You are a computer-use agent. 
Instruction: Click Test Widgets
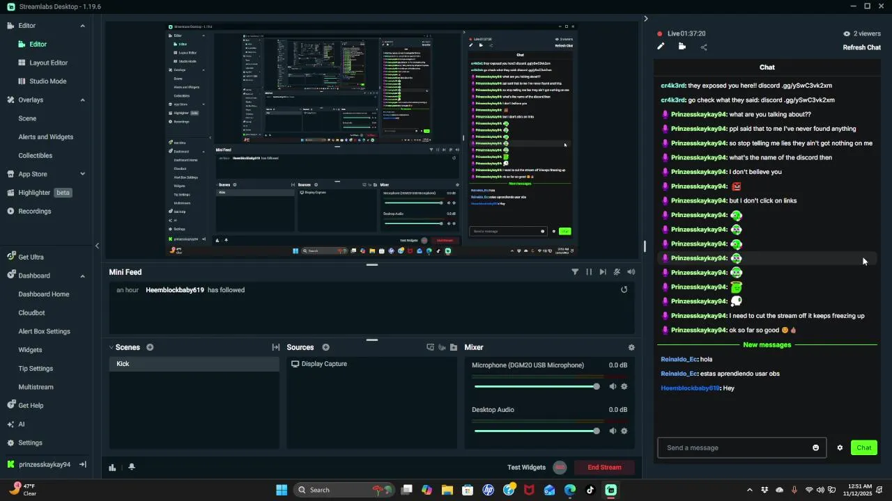tap(526, 468)
